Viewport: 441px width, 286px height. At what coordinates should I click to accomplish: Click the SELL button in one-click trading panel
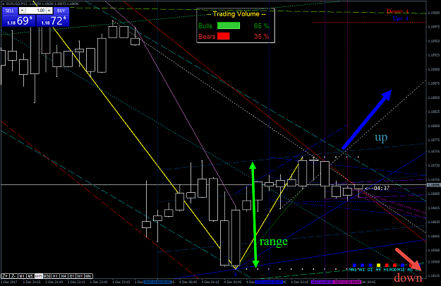click(10, 11)
